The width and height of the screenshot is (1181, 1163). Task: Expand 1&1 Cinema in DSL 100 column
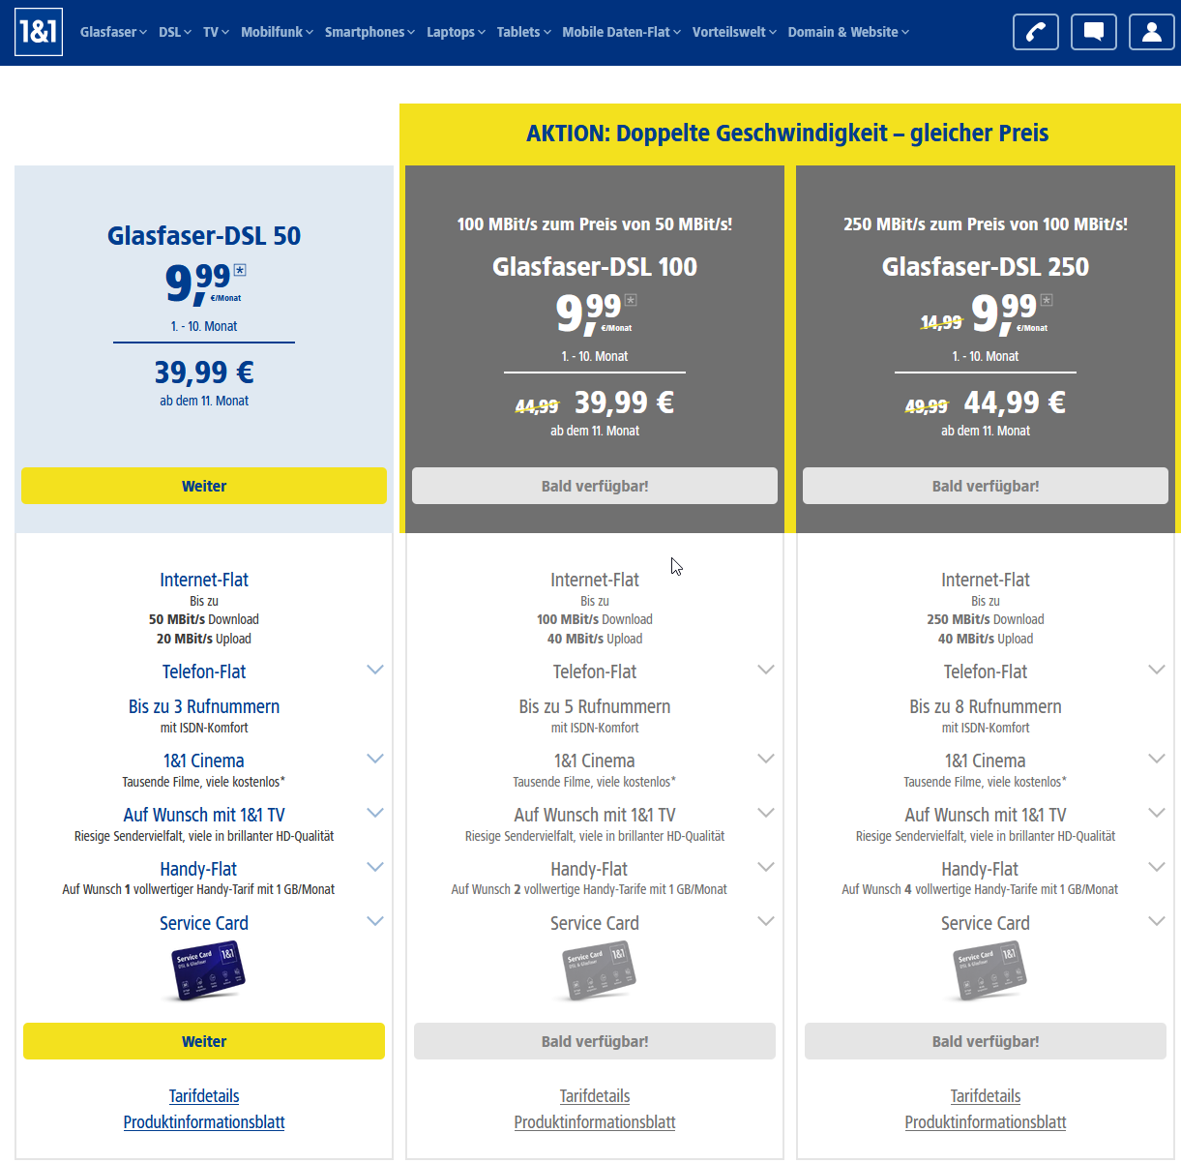766,759
